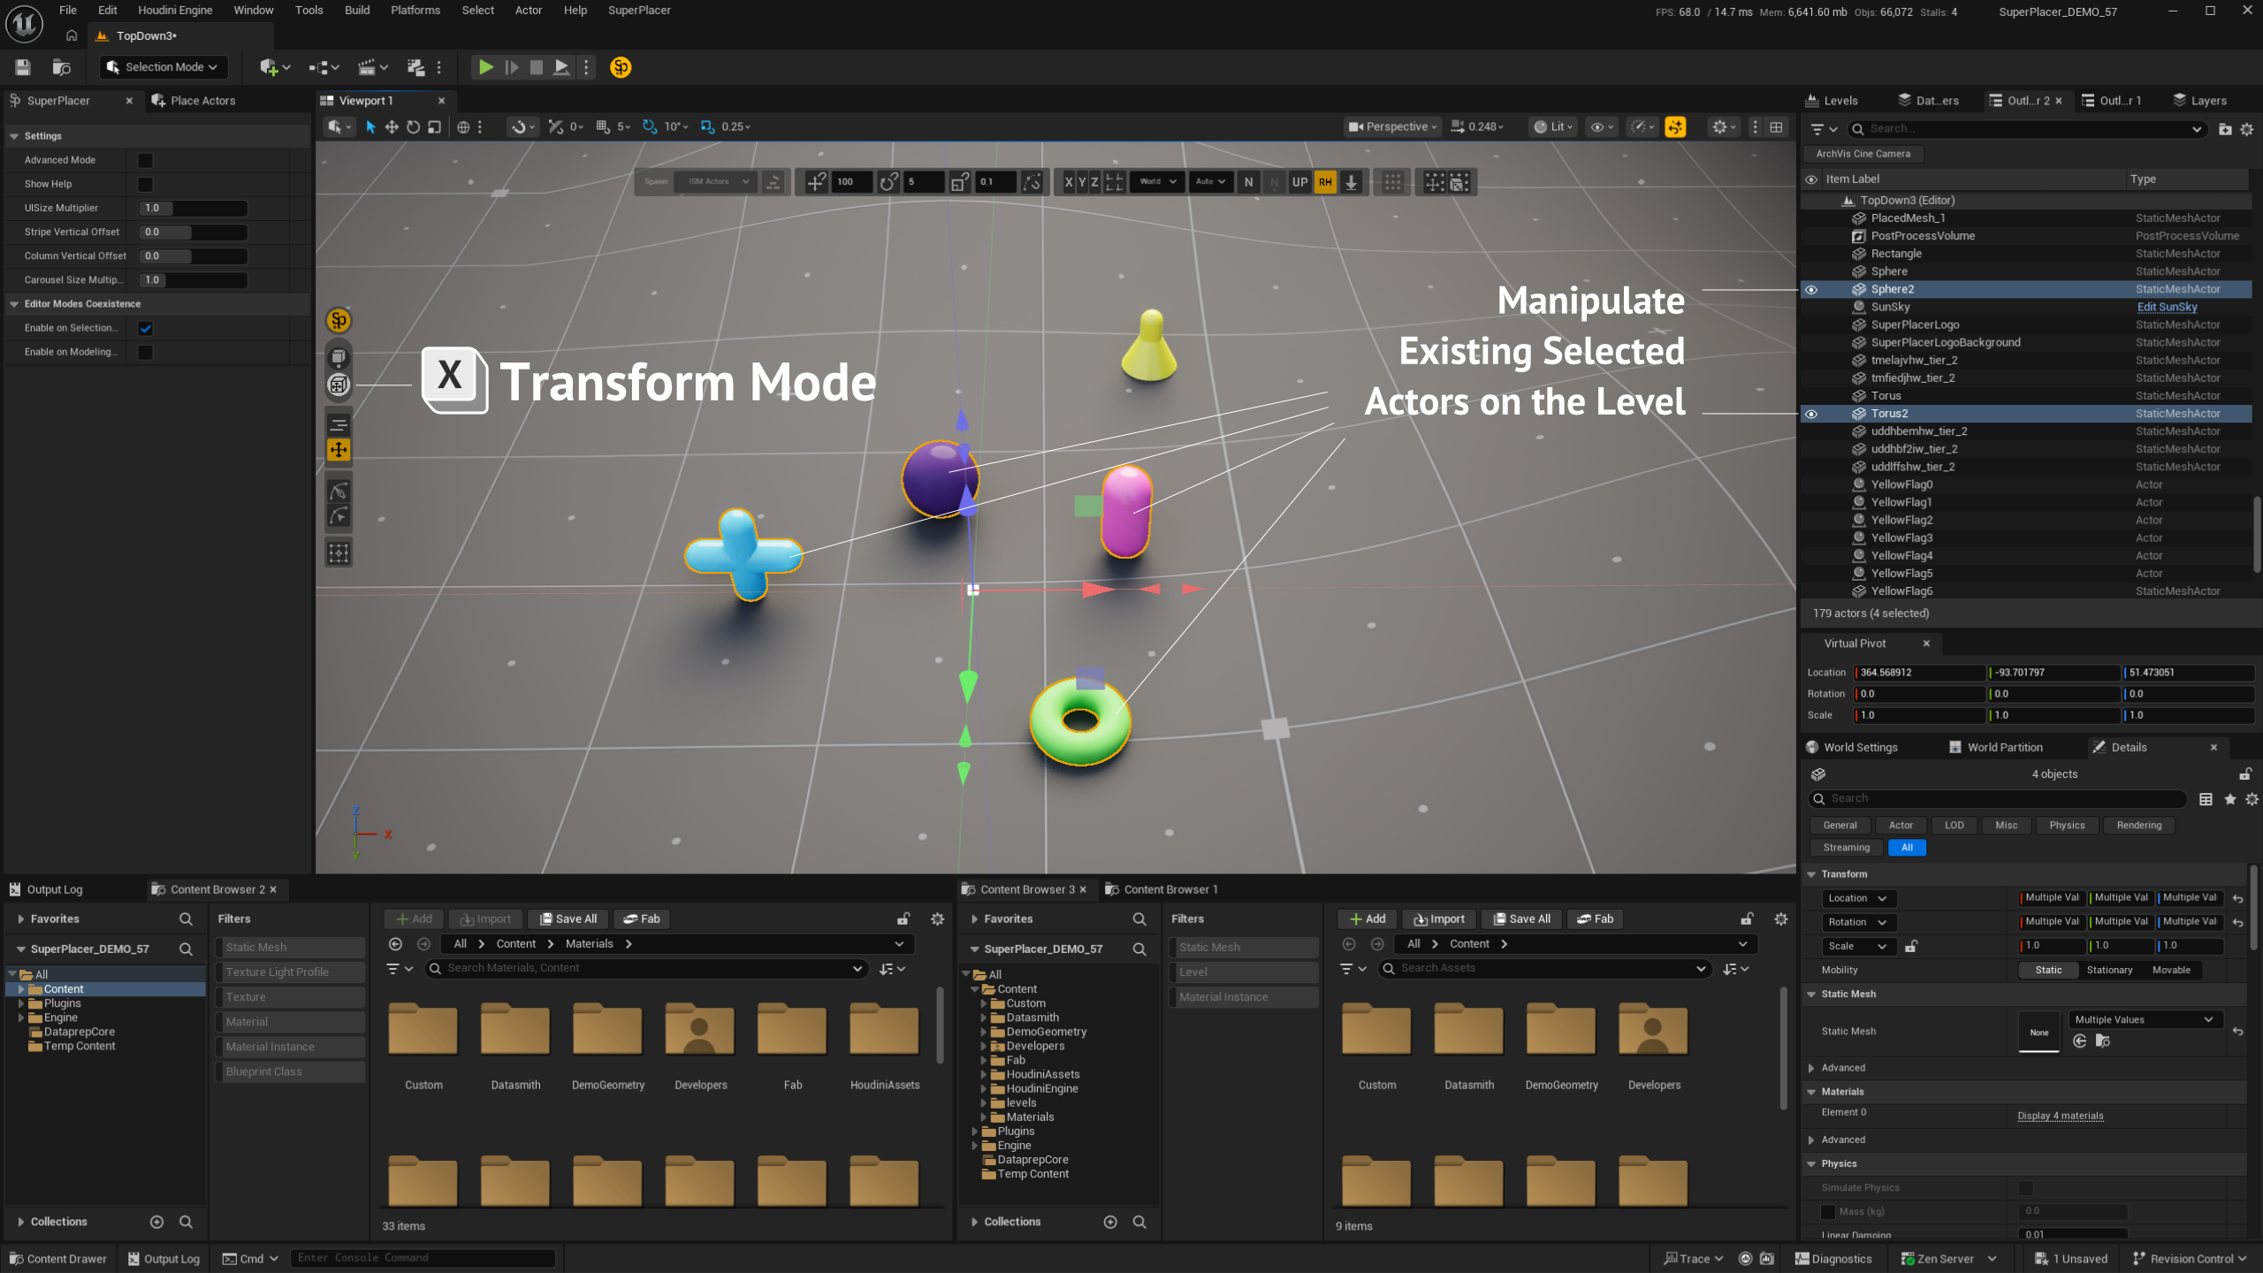Click the Details property matrix grid icon

(2206, 799)
